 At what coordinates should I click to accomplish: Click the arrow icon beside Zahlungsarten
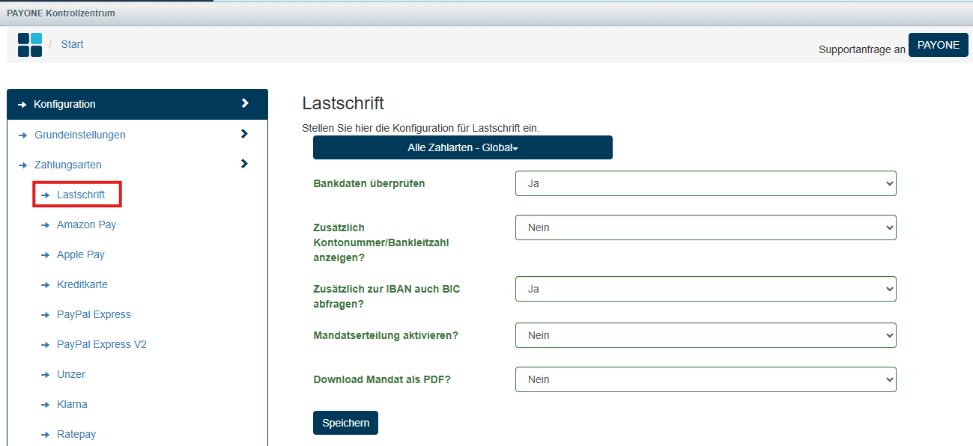tap(22, 165)
